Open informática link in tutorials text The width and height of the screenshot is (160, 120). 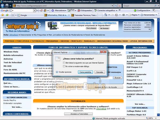[101, 109]
